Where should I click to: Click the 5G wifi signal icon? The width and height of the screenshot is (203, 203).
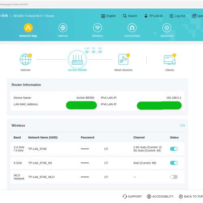tap(93, 52)
